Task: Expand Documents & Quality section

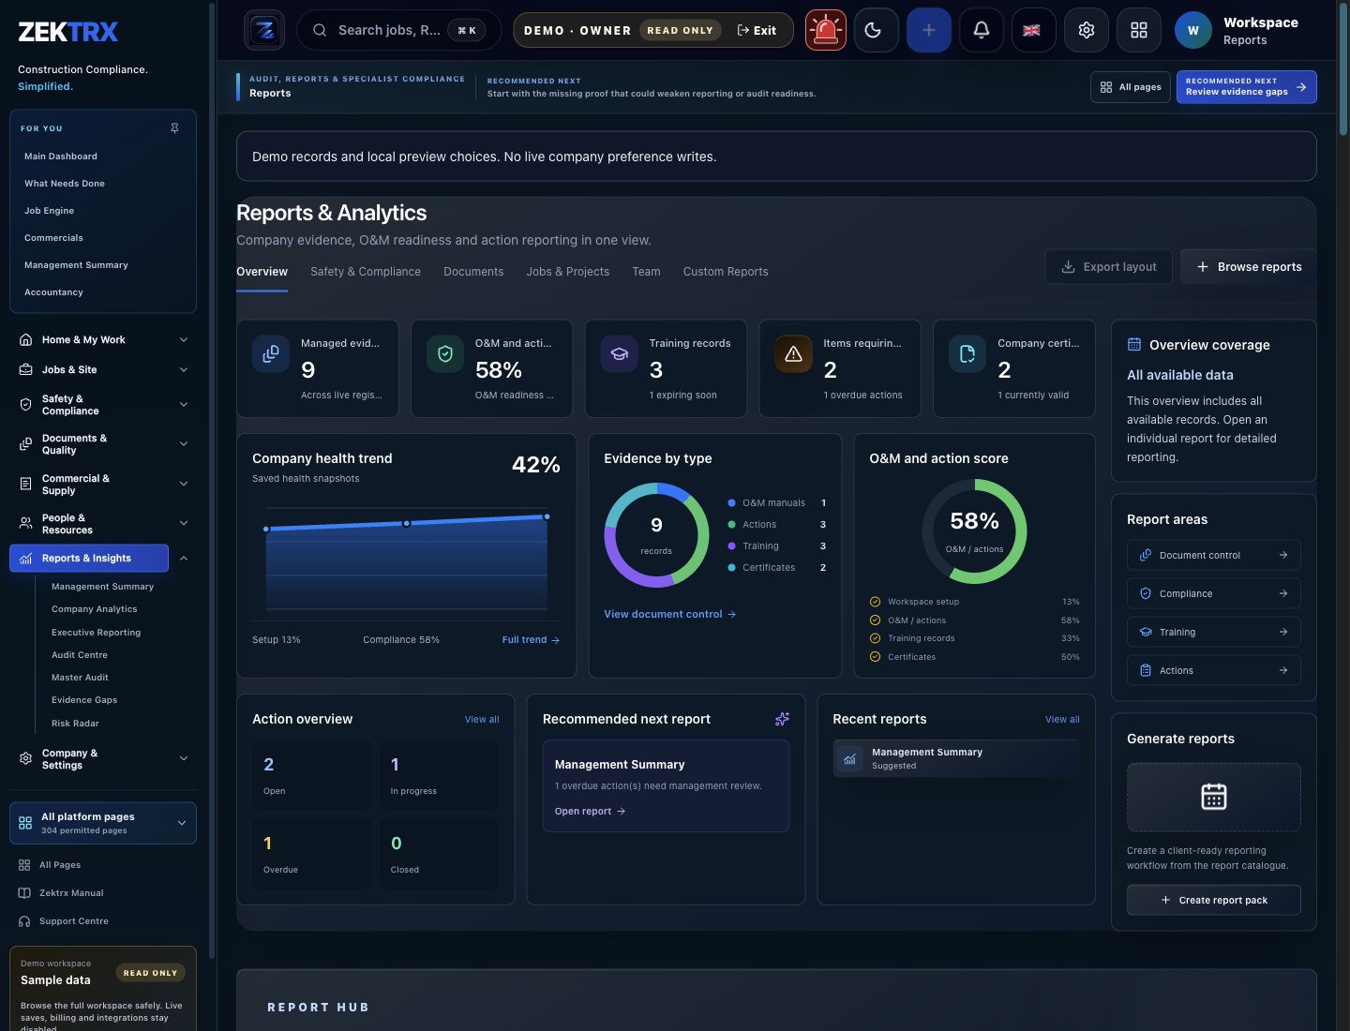Action: (103, 444)
